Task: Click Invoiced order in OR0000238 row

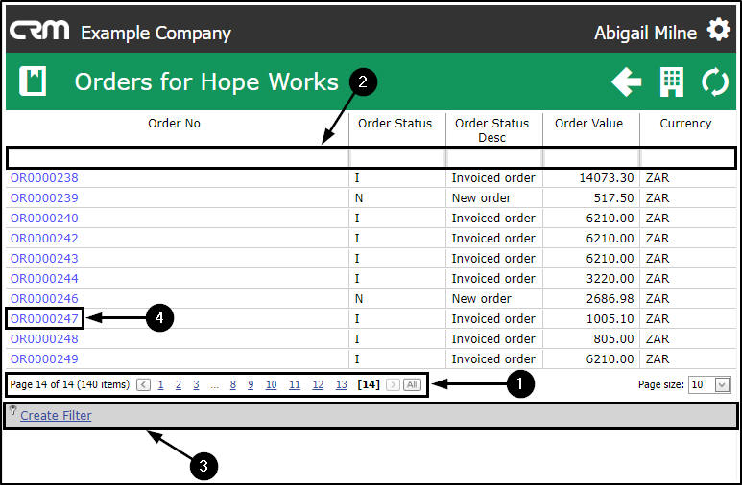Action: [x=493, y=177]
